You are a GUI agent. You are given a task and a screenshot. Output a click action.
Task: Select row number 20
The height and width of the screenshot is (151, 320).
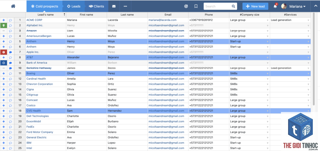pos(20,121)
